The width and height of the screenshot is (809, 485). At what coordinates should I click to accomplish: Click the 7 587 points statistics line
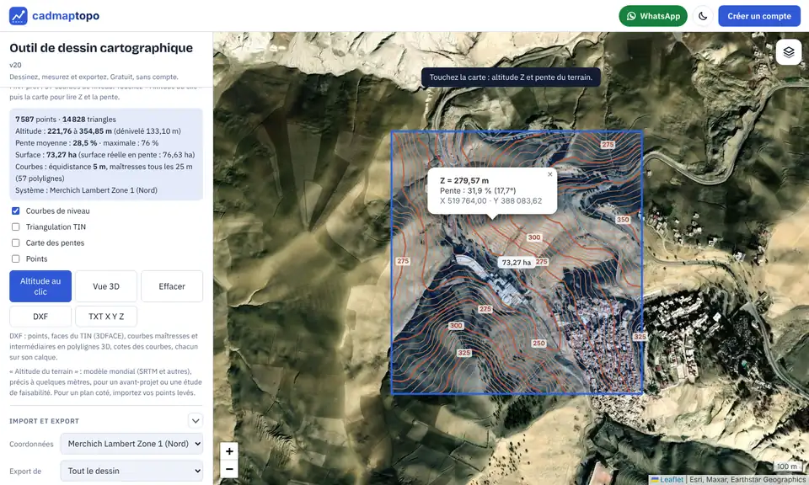(66, 119)
